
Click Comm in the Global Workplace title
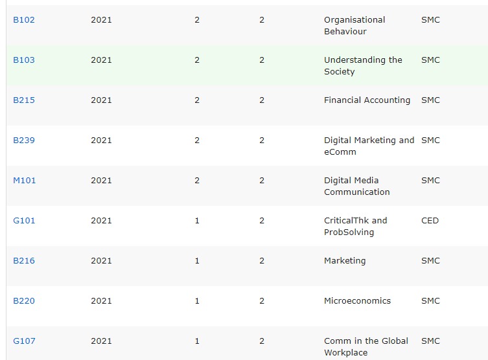coord(366,347)
